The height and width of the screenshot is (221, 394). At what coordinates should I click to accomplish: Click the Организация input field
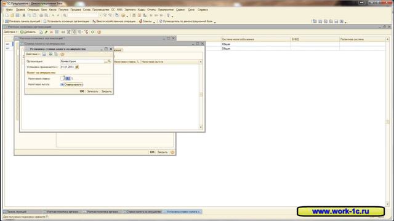82,61
